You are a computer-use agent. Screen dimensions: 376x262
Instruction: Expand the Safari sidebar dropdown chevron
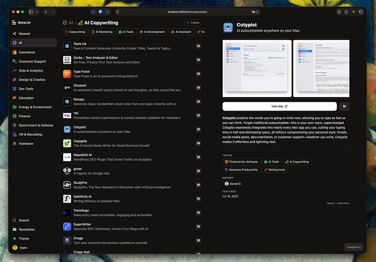click(37, 12)
